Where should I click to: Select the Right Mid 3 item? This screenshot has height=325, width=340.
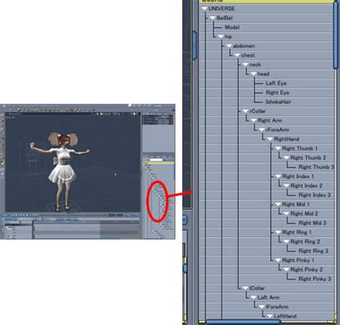(x=312, y=223)
